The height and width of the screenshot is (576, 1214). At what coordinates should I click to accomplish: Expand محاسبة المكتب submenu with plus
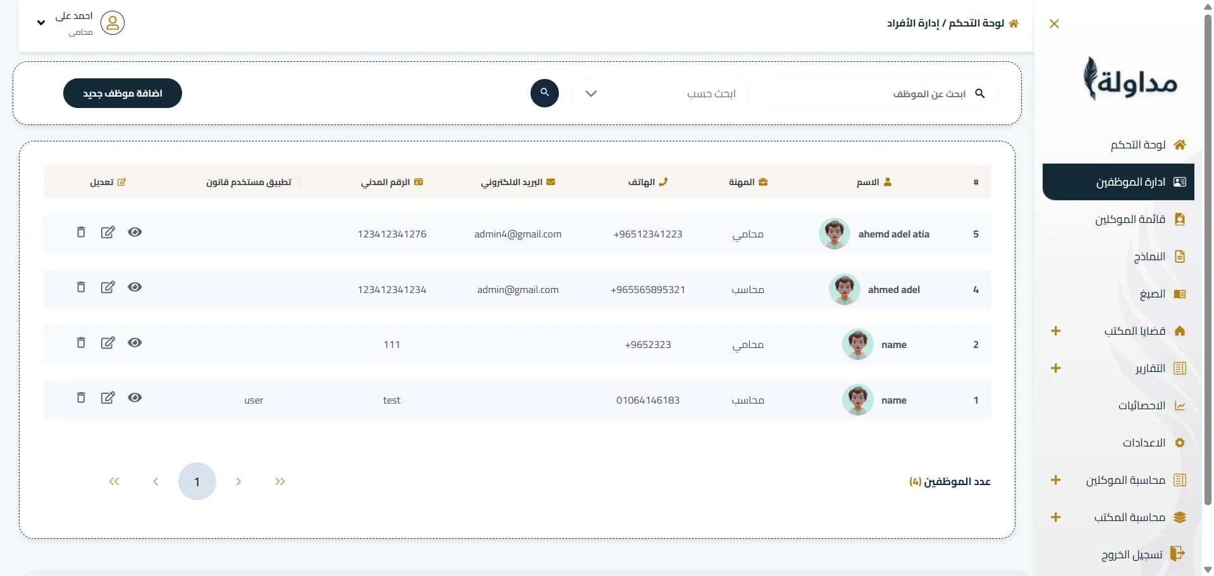pyautogui.click(x=1055, y=517)
